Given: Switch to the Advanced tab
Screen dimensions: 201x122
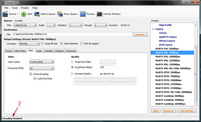Looking at the screenshot, I should click(x=71, y=51).
